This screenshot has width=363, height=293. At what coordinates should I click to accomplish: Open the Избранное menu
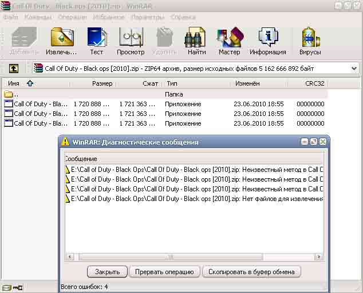click(x=109, y=17)
